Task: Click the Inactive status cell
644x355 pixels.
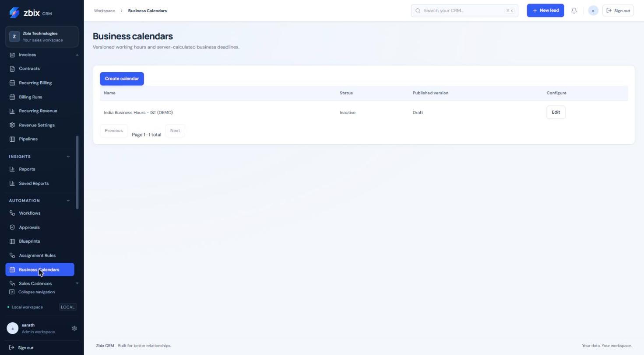Action: [348, 113]
